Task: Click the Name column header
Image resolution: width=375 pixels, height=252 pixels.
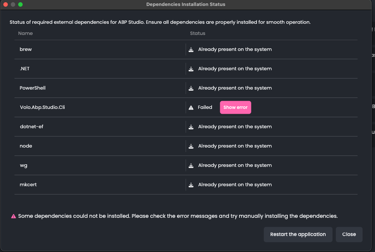Action: 25,33
